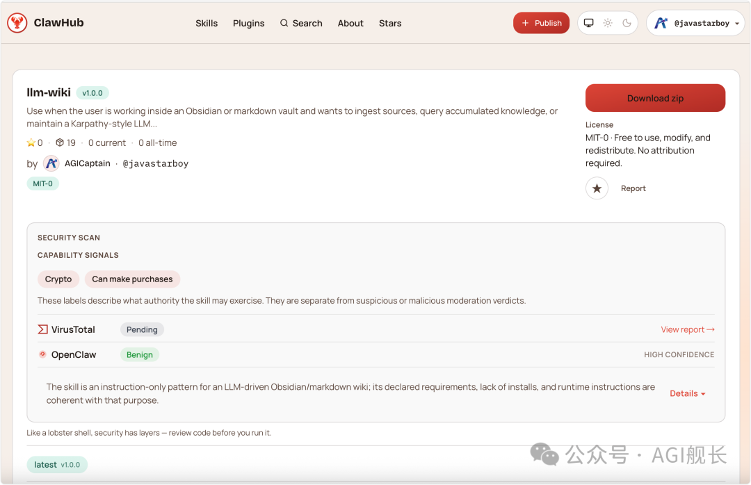Click the 0 all-time installs stat
Viewport: 751px width, 485px height.
tap(158, 142)
